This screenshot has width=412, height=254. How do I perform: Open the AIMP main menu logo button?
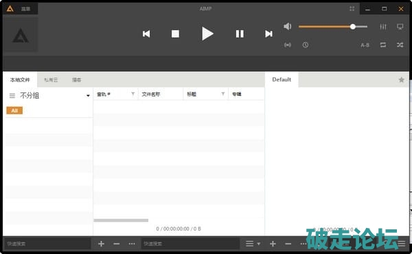click(x=10, y=9)
